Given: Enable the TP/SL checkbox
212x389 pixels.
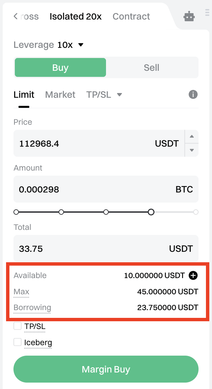Looking at the screenshot, I should 17,326.
